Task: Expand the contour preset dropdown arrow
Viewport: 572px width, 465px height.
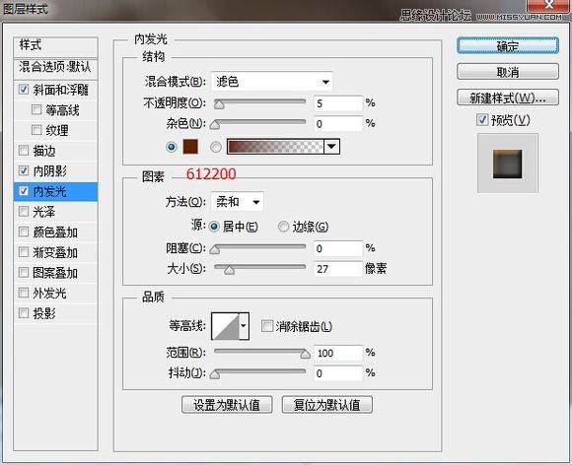Action: pyautogui.click(x=244, y=326)
